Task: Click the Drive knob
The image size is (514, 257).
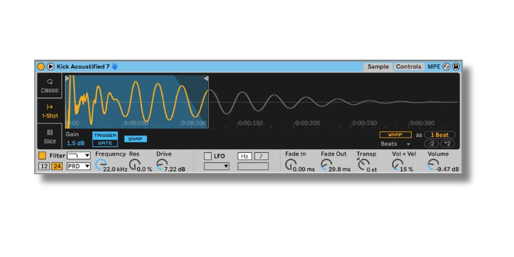Action: 162,165
